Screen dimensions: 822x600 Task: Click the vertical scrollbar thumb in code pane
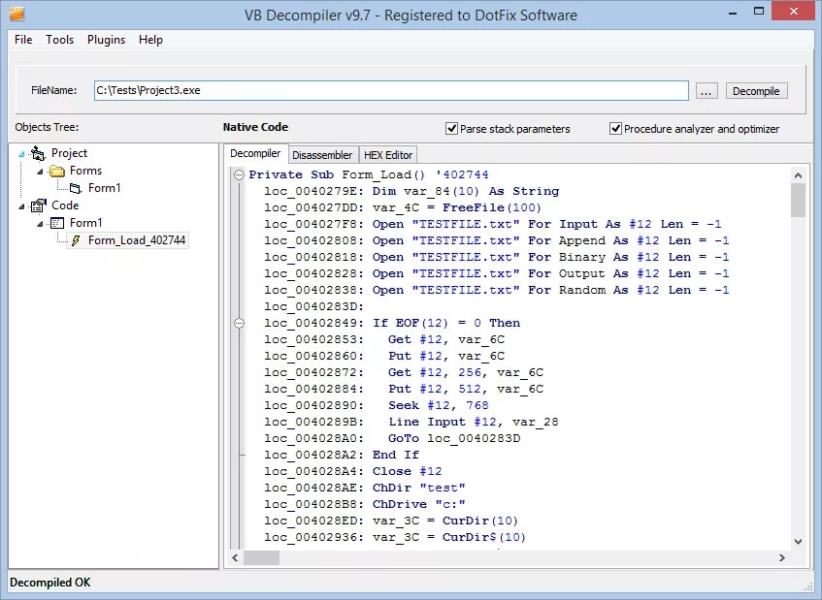coord(798,200)
